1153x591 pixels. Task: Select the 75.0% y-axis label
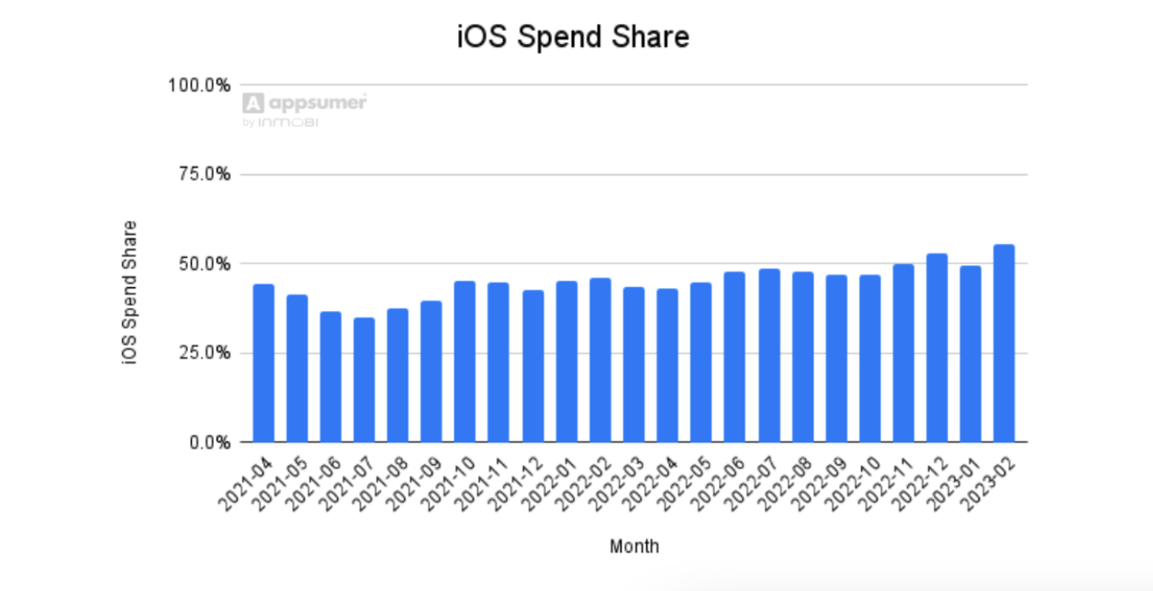(202, 174)
